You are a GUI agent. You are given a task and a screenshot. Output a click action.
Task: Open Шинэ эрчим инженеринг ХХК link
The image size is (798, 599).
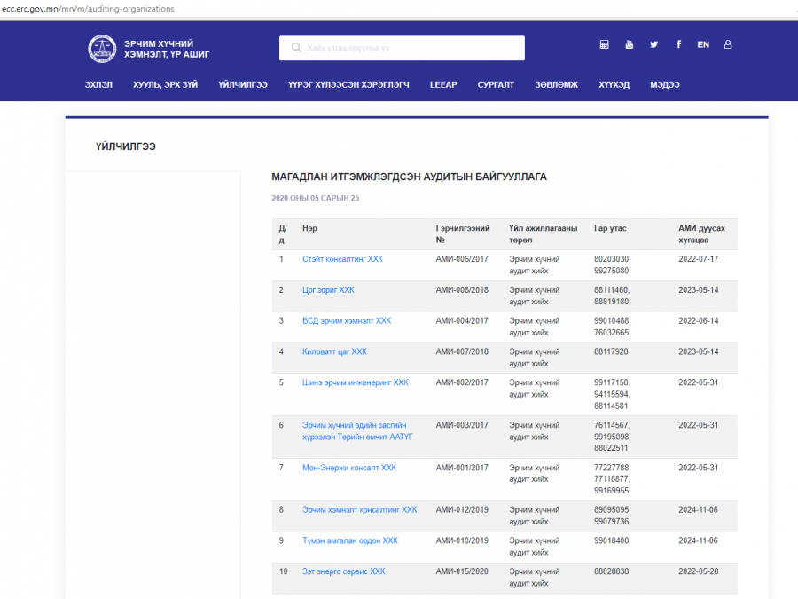point(356,382)
